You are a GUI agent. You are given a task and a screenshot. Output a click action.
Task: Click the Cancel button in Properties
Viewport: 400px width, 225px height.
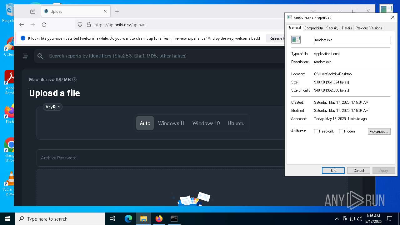[x=358, y=170]
